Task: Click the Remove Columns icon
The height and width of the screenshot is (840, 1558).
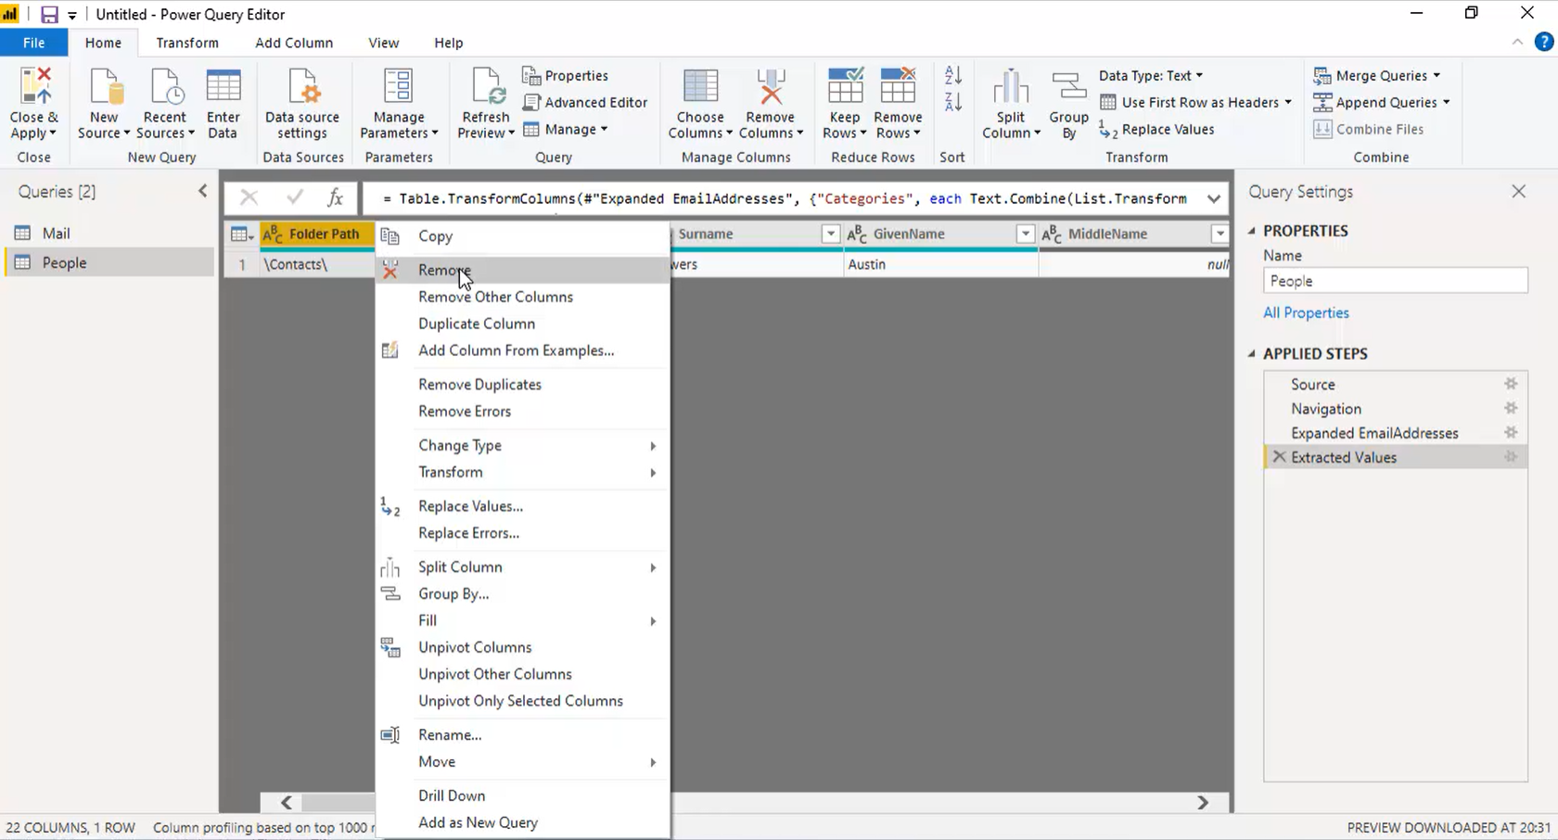Action: [x=770, y=86]
